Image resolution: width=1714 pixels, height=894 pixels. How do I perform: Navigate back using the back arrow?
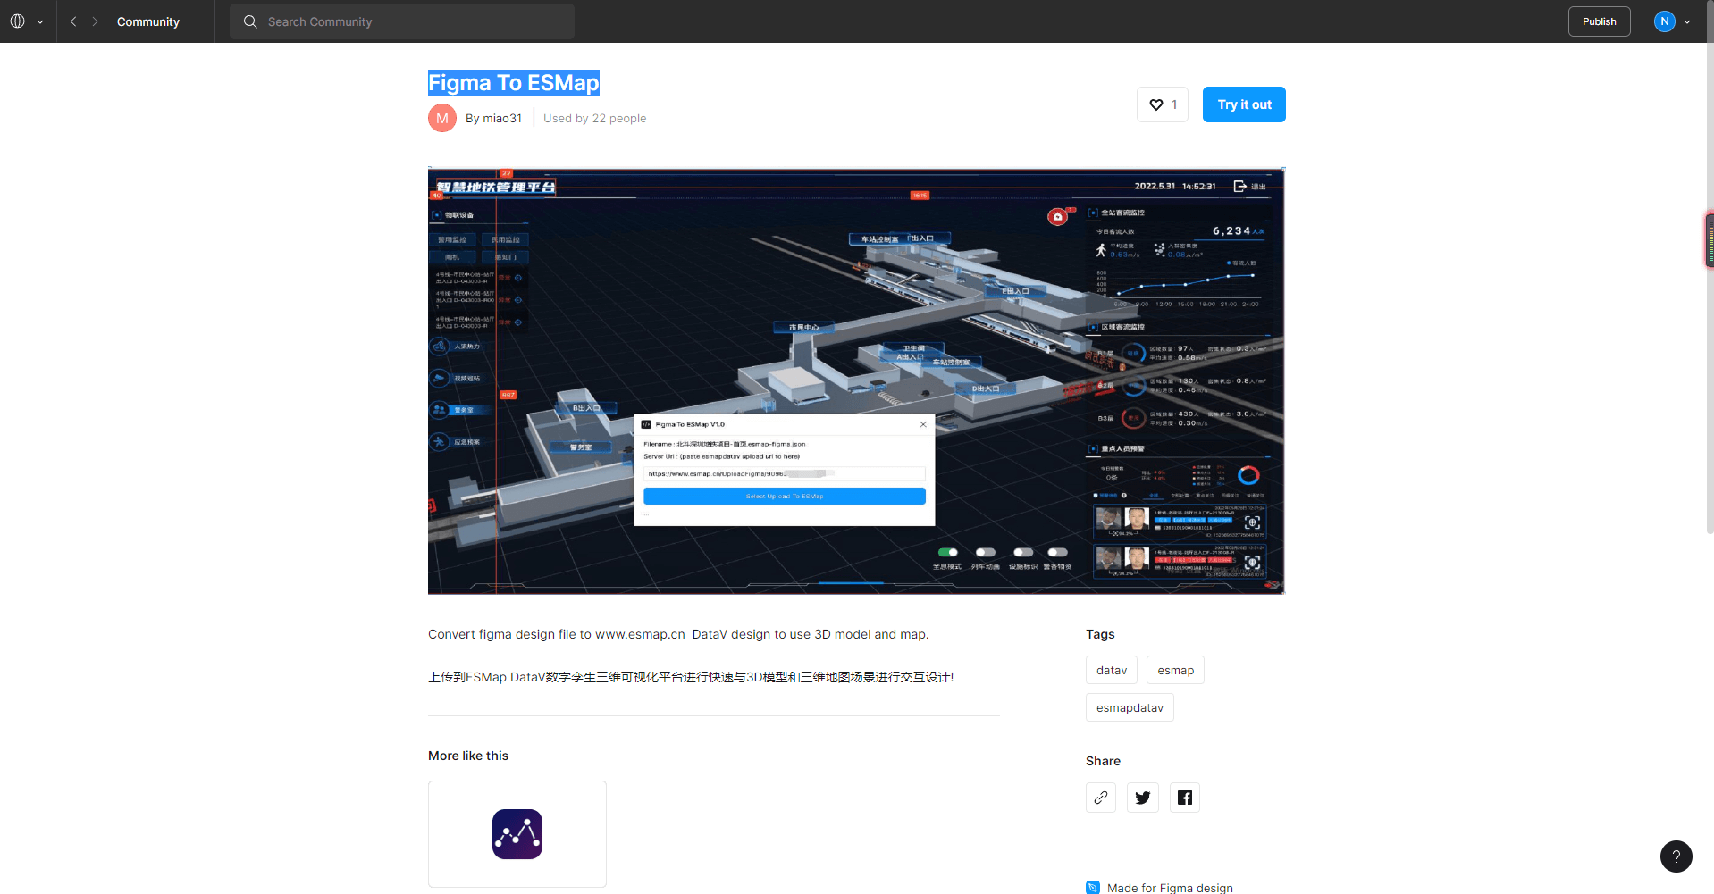pos(73,21)
